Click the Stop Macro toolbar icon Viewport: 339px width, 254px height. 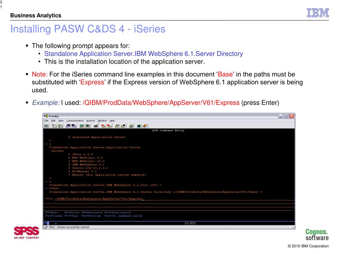click(109, 126)
